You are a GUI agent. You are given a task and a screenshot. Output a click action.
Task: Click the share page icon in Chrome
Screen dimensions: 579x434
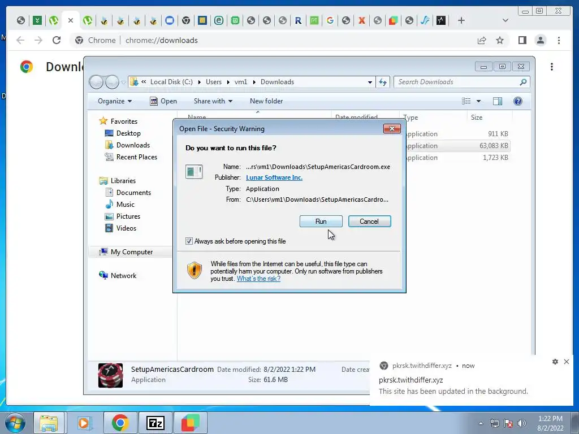(482, 40)
